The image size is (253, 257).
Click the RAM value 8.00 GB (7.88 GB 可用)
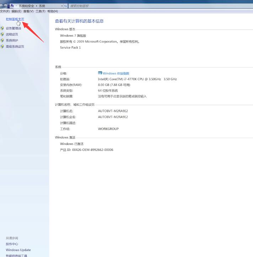coord(114,85)
